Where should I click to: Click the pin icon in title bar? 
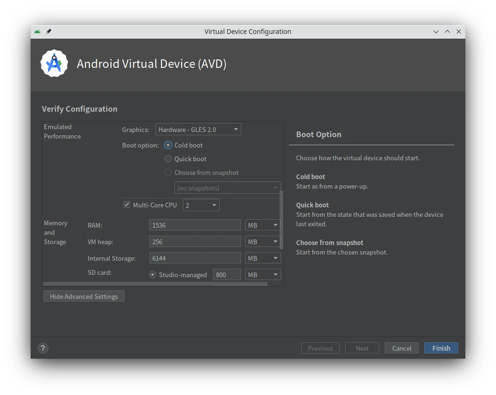click(x=49, y=32)
